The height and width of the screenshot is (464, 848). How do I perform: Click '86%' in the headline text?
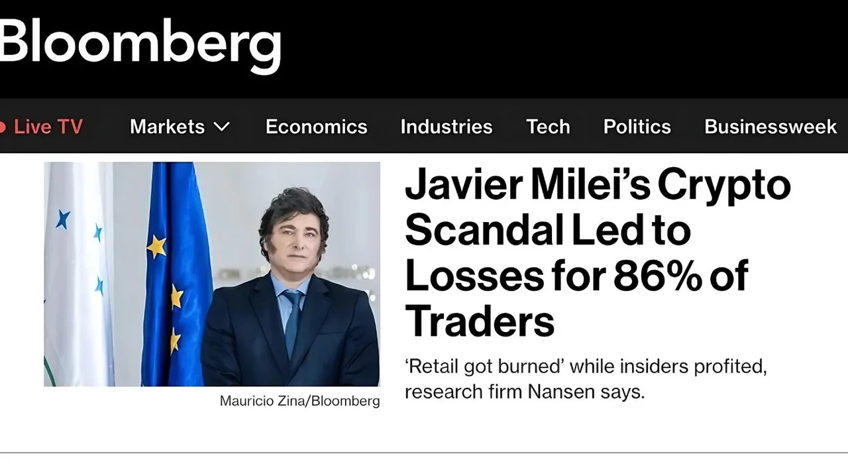657,275
